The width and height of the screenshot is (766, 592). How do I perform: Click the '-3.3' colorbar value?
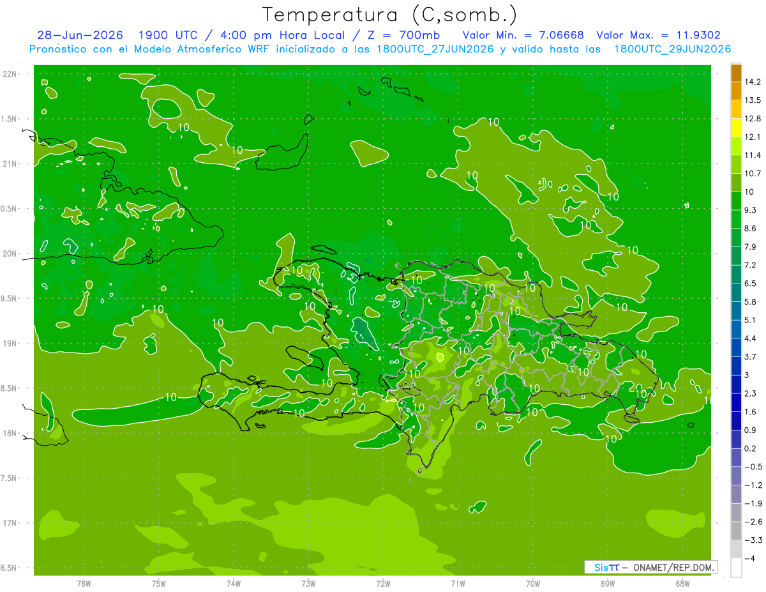tap(753, 540)
